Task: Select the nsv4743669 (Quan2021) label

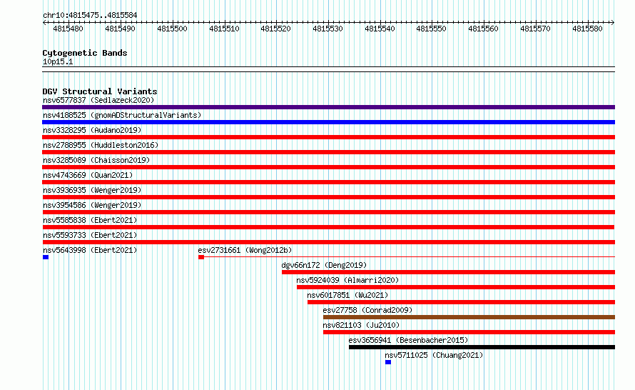Action: (88, 175)
